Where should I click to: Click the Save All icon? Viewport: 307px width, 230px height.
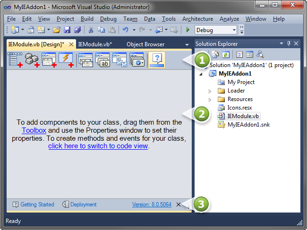click(x=77, y=30)
